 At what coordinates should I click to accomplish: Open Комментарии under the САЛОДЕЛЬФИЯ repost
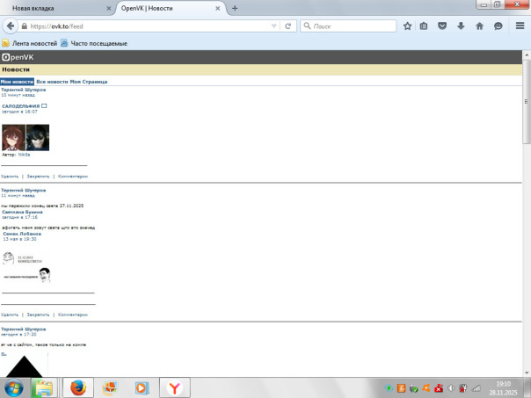tap(73, 177)
